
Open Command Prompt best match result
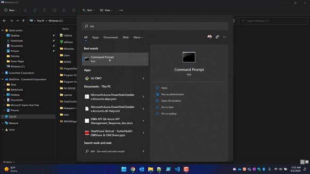coord(115,59)
